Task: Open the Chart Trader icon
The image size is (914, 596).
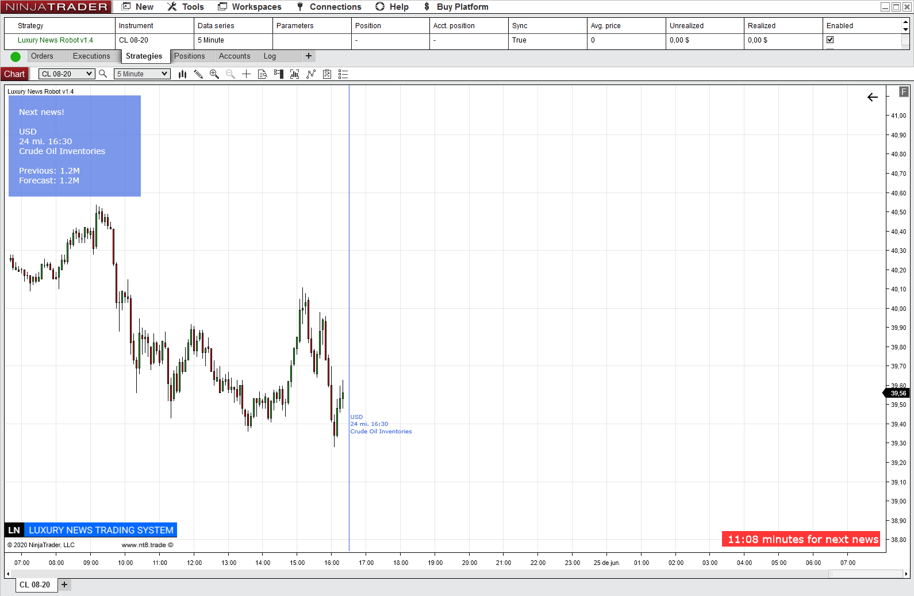Action: click(279, 74)
